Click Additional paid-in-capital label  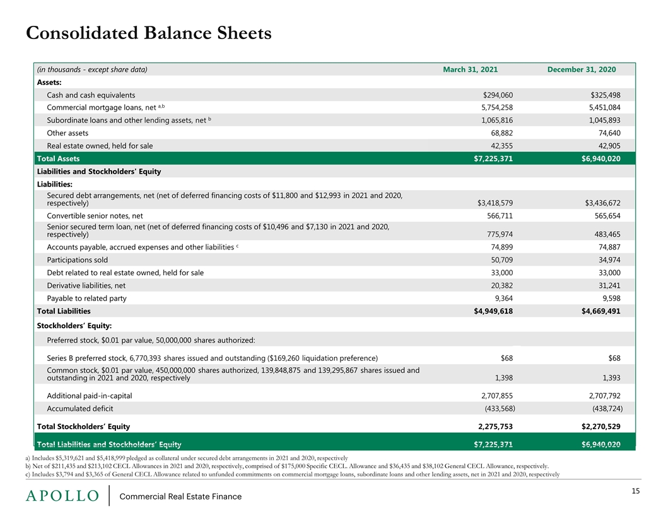[89, 396]
